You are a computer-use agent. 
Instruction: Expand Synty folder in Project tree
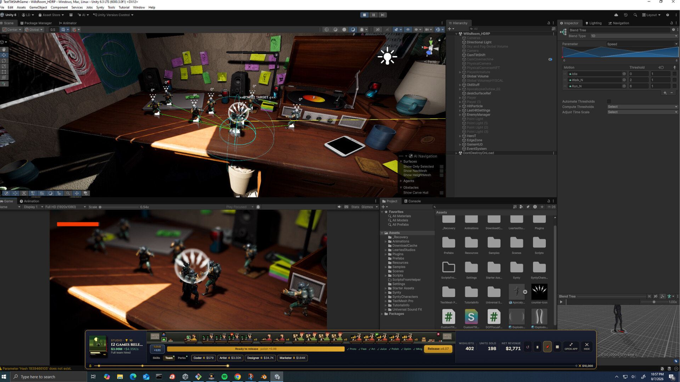pos(386,293)
